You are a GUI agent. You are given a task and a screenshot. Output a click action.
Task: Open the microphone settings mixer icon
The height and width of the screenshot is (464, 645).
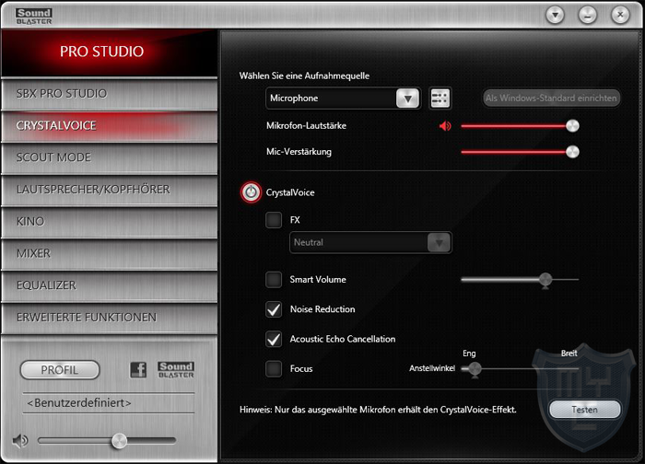pyautogui.click(x=440, y=99)
